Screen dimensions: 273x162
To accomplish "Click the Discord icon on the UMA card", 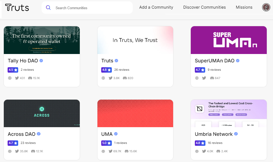I will [x=126, y=151].
